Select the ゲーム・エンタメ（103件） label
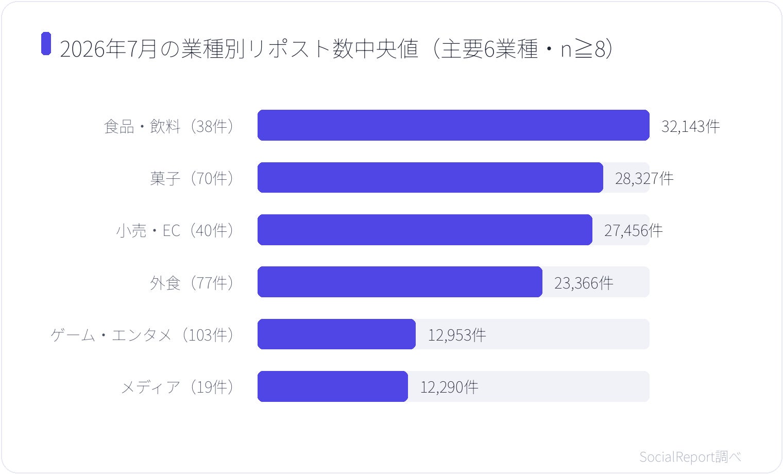The width and height of the screenshot is (783, 474). (144, 335)
